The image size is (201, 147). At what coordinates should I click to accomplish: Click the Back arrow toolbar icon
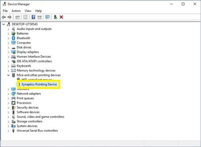[x=4, y=17]
